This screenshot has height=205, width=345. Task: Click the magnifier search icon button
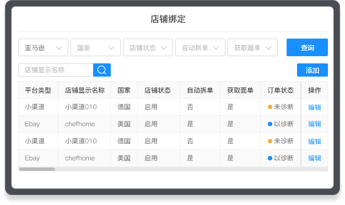pyautogui.click(x=102, y=70)
